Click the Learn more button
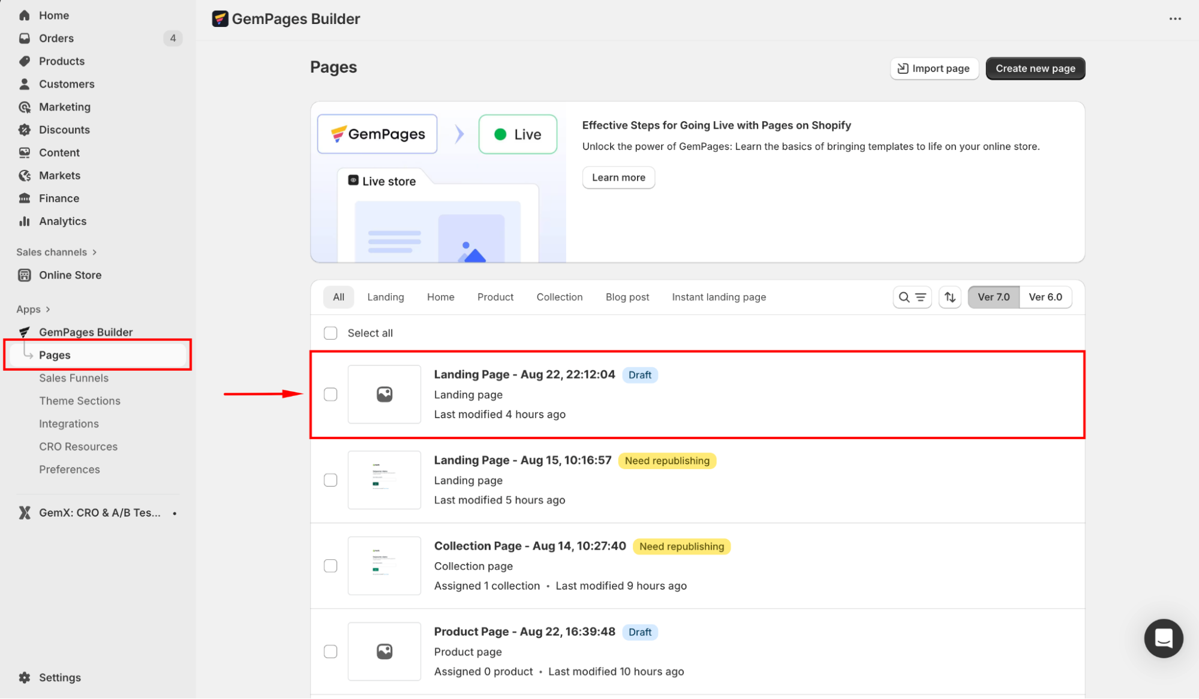The height and width of the screenshot is (699, 1199). (x=618, y=178)
